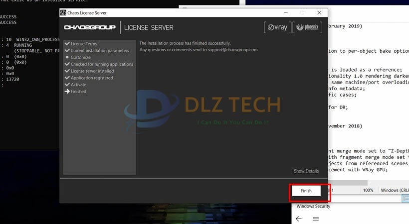Image resolution: width=409 pixels, height=224 pixels.
Task: Select the License Terms step
Action: coord(84,44)
